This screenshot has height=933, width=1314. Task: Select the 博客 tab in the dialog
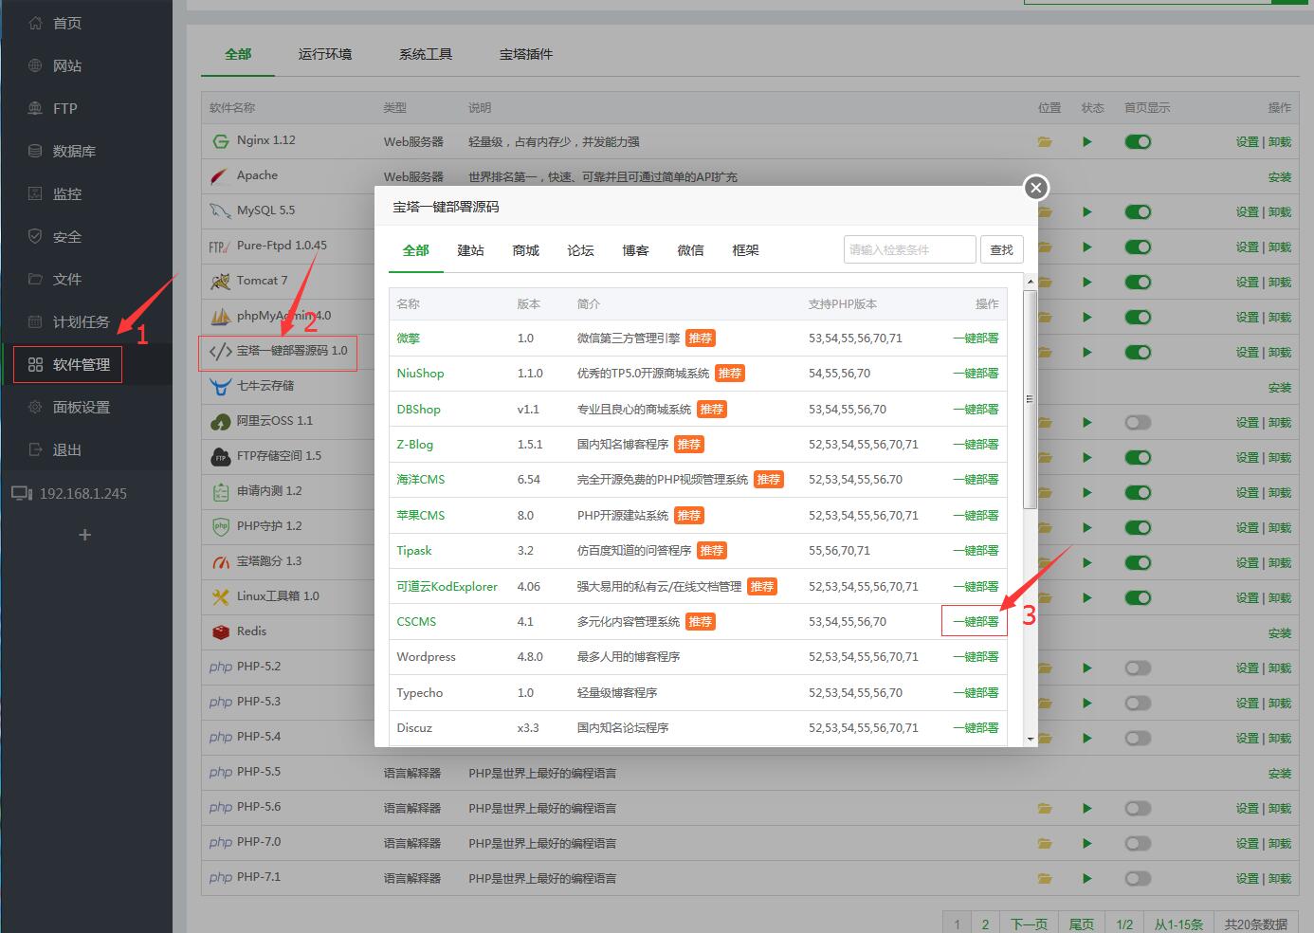click(635, 250)
